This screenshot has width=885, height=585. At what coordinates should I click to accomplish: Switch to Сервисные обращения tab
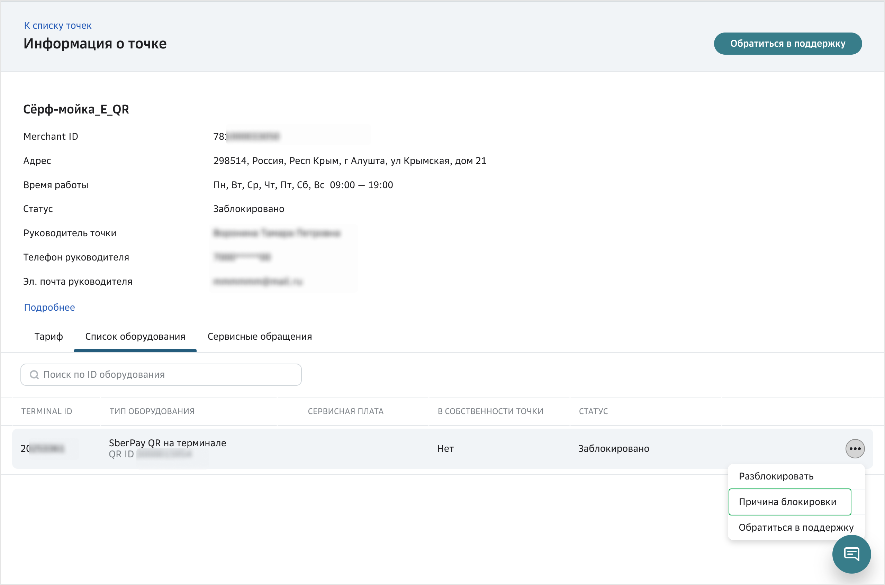pos(260,337)
